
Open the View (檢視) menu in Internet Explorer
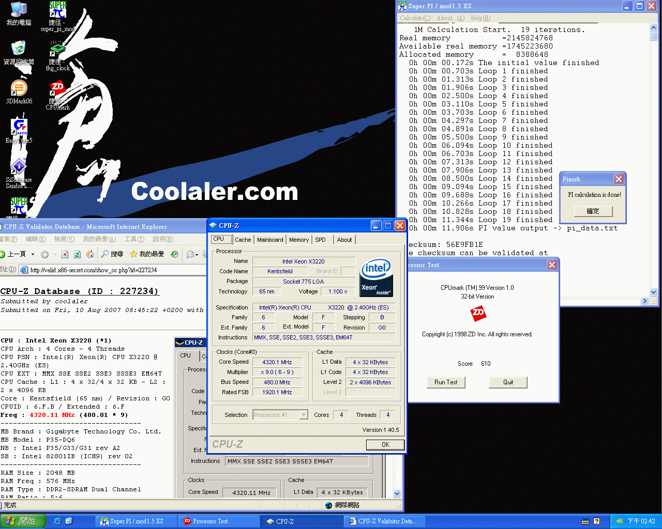tap(64, 239)
